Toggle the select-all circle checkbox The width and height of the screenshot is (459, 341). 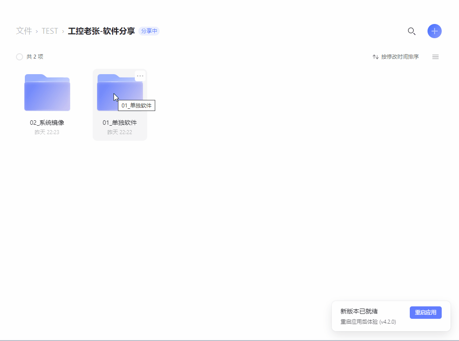20,57
